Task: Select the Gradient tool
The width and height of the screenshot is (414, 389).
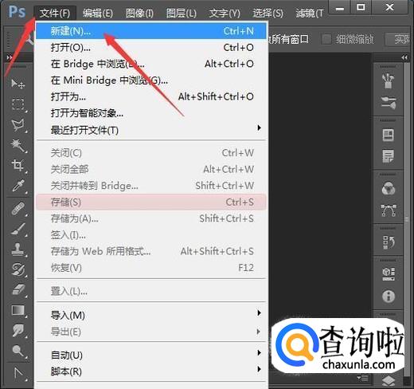Action: (18, 310)
